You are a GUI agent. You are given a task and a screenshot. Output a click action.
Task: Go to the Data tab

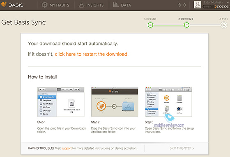pyautogui.click(x=122, y=5)
